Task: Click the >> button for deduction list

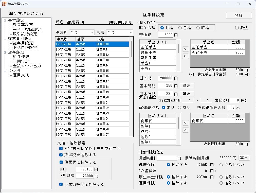Action: pos(185,122)
